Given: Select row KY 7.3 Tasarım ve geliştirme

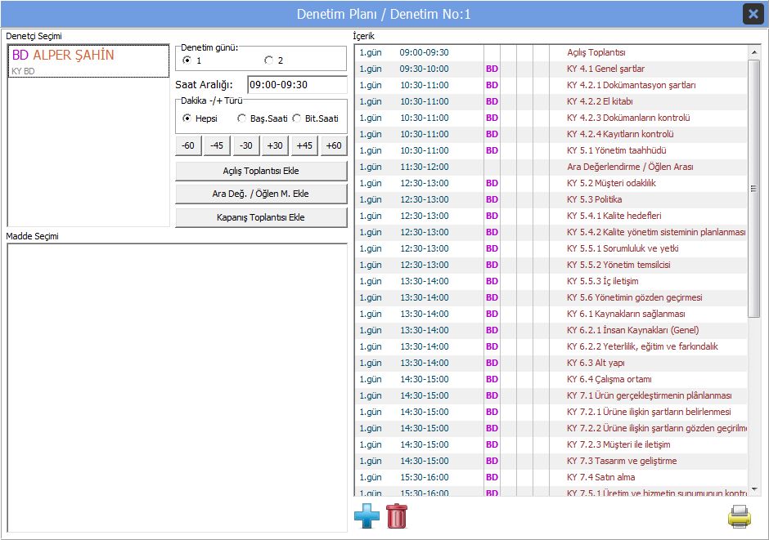Looking at the screenshot, I should (x=551, y=461).
